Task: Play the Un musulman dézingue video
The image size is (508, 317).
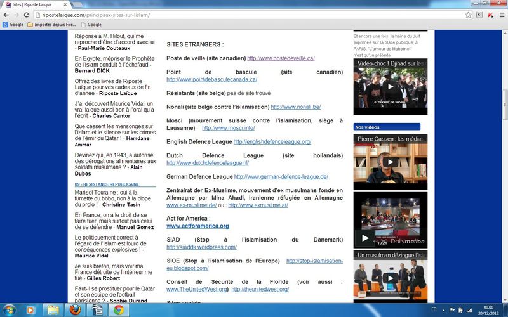Action: point(391,278)
